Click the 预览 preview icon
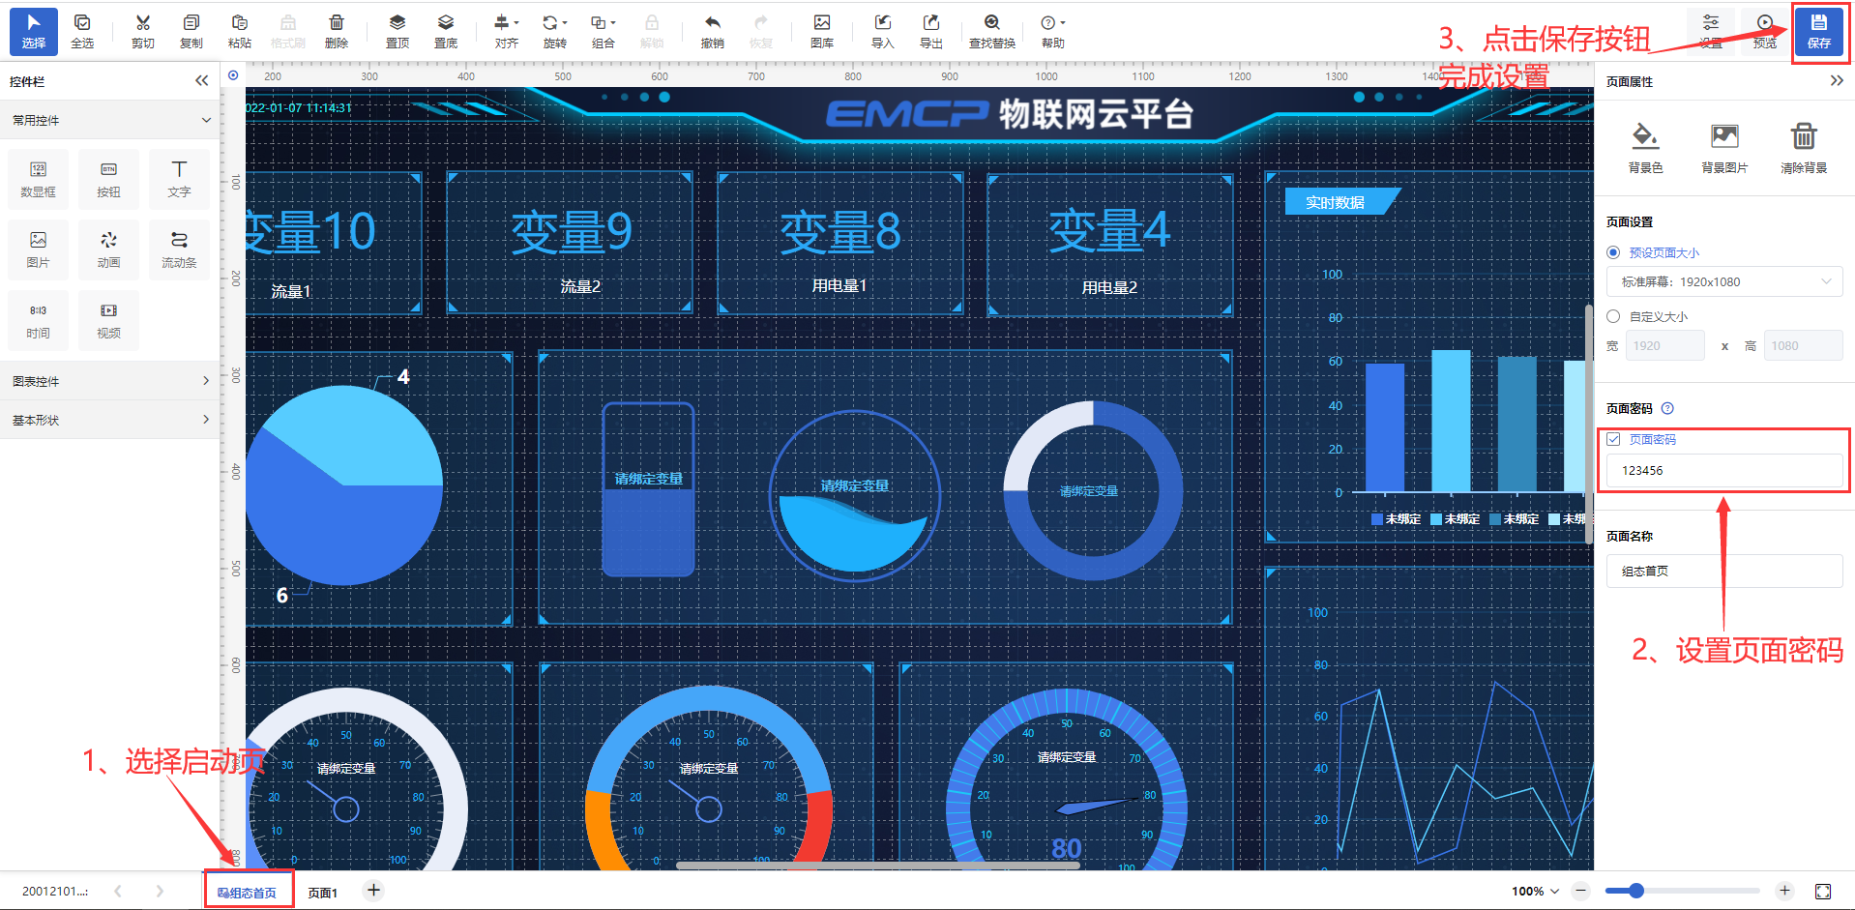This screenshot has width=1855, height=910. 1765,31
